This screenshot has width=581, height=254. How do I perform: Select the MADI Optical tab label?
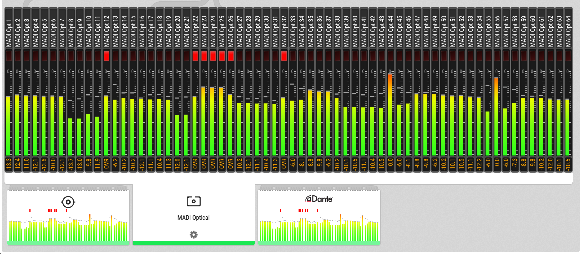point(193,218)
